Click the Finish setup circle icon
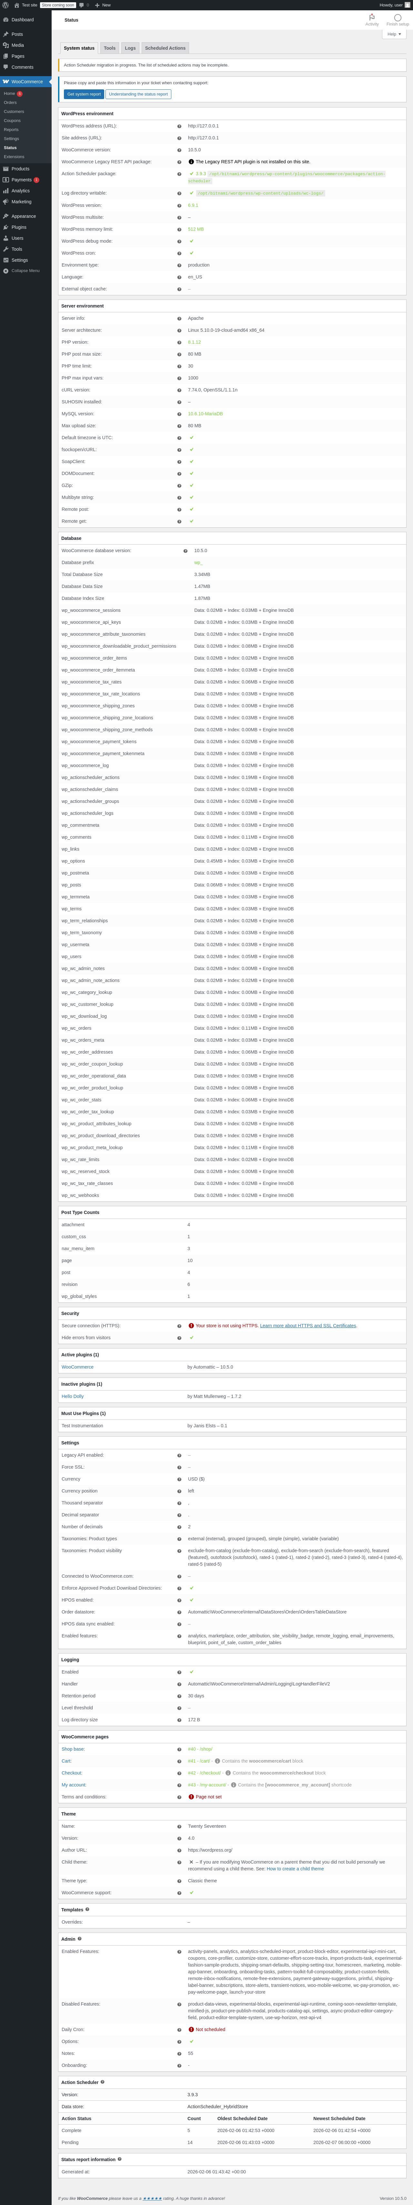 [x=398, y=20]
